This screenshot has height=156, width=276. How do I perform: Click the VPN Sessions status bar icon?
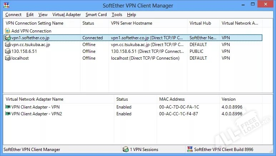click(x=125, y=150)
